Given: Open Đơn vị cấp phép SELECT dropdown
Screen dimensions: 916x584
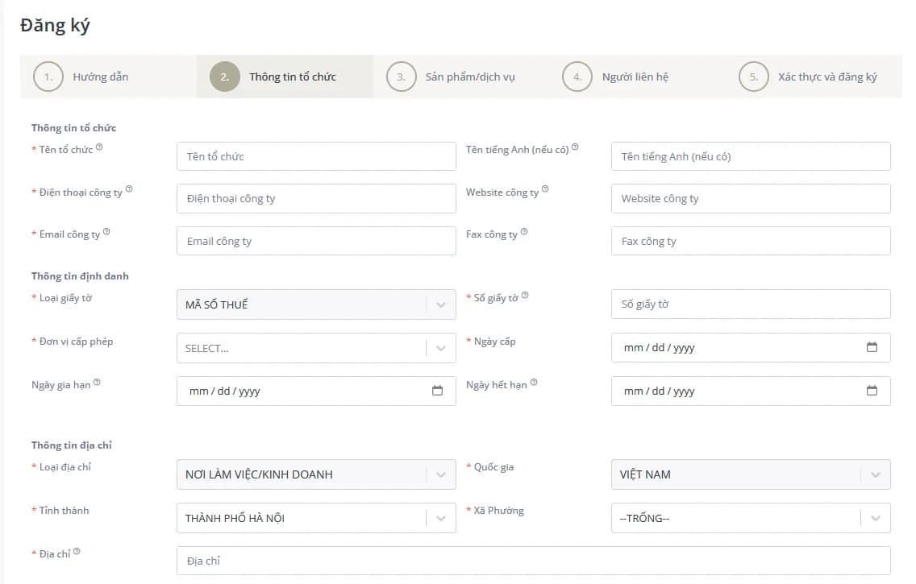Looking at the screenshot, I should [316, 348].
